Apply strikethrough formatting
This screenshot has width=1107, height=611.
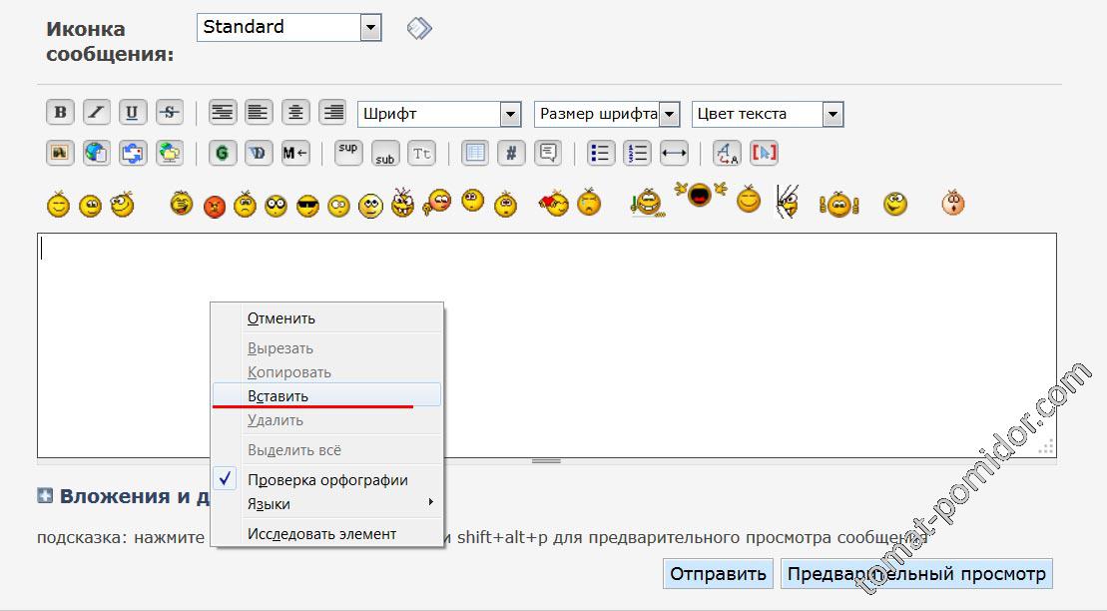(x=170, y=113)
